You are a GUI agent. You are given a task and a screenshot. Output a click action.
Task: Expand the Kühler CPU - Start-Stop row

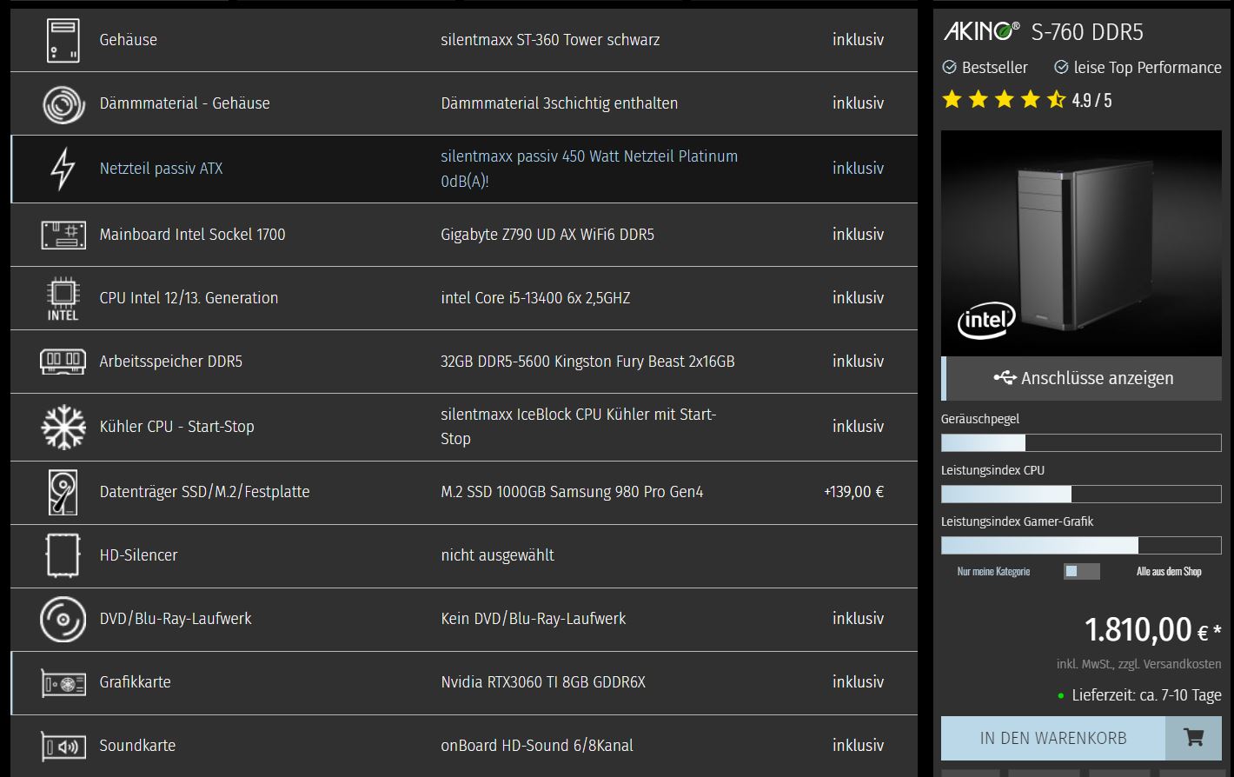click(464, 427)
